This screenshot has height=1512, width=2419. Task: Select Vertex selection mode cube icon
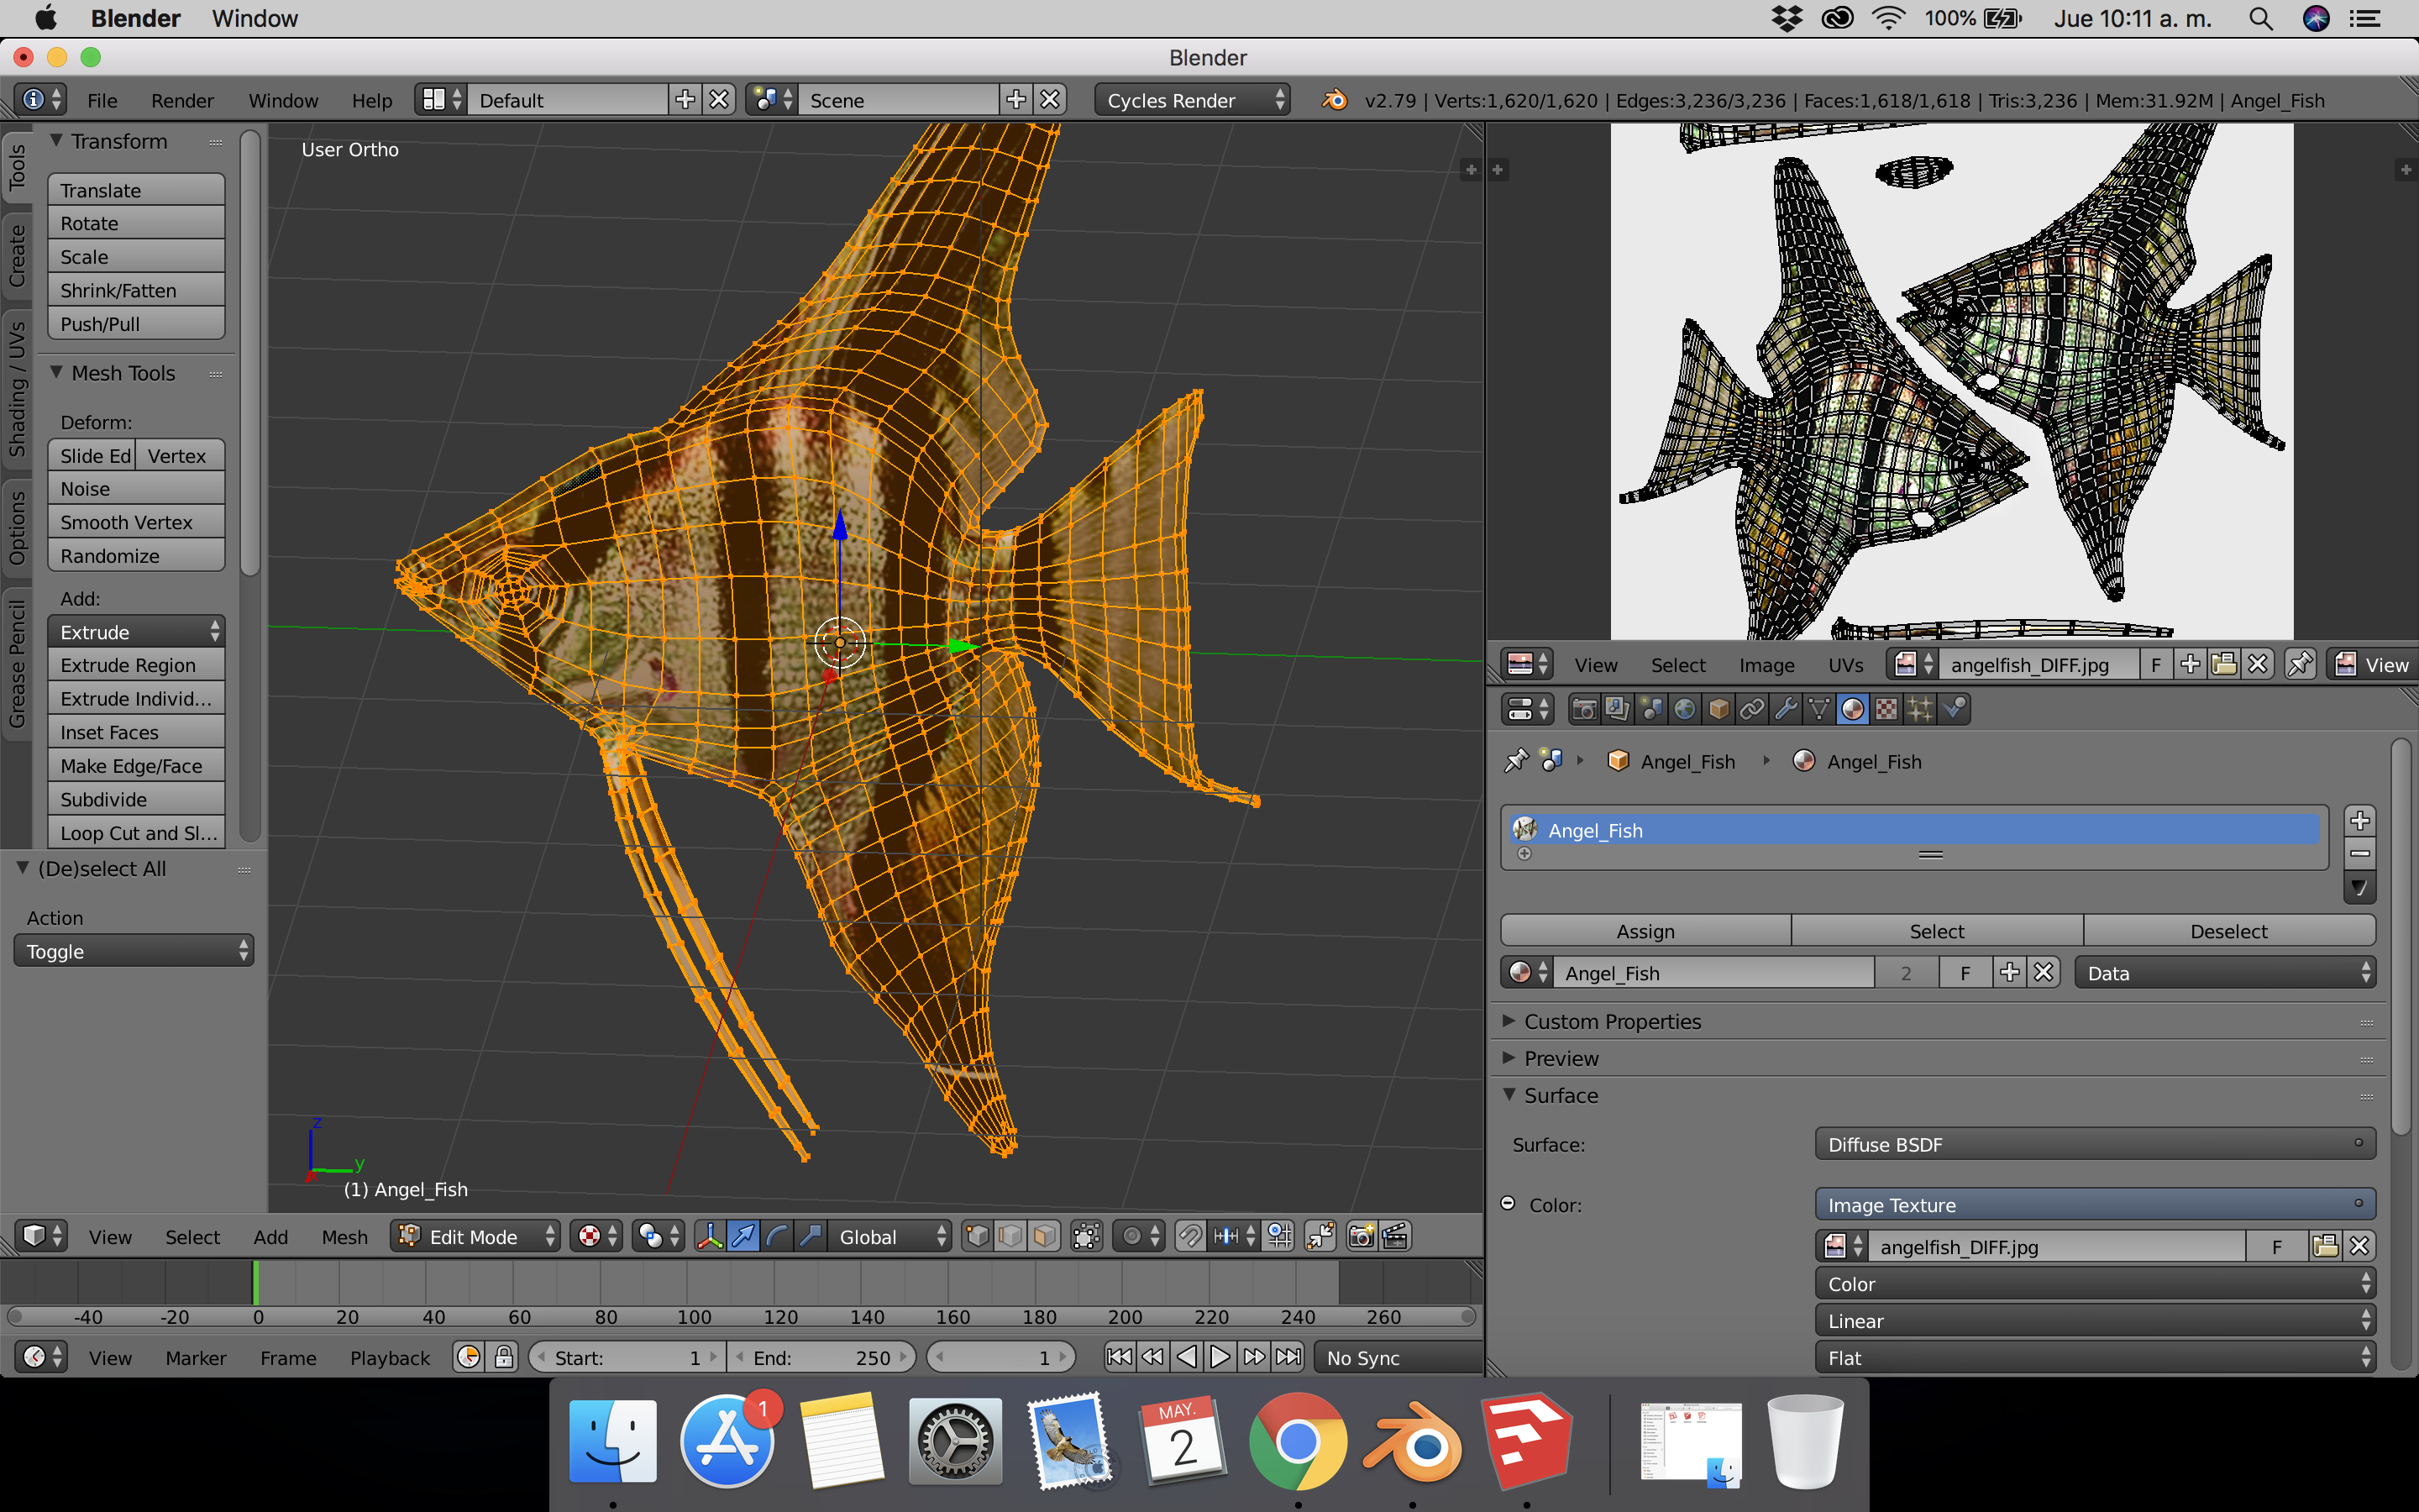point(978,1237)
